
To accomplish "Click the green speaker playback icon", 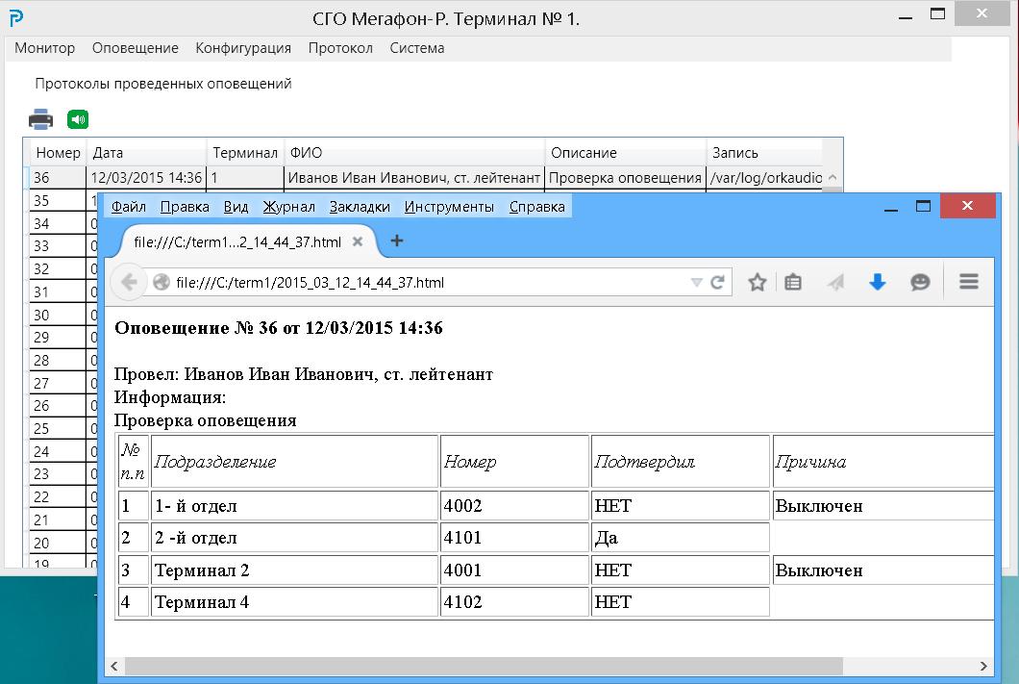I will point(78,119).
